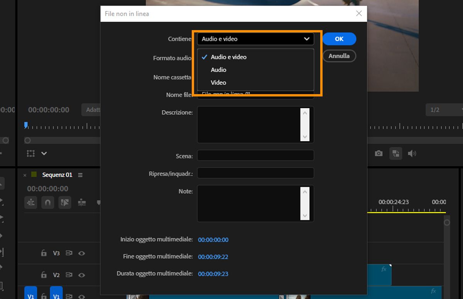Viewport: 463px width, 299px height.
Task: Click the timeline ripple markers icon
Action: point(82,203)
